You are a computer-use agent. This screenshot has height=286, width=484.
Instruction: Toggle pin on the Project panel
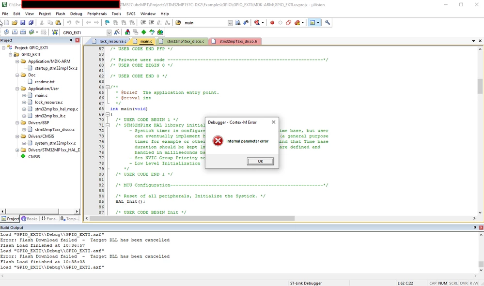coord(71,40)
